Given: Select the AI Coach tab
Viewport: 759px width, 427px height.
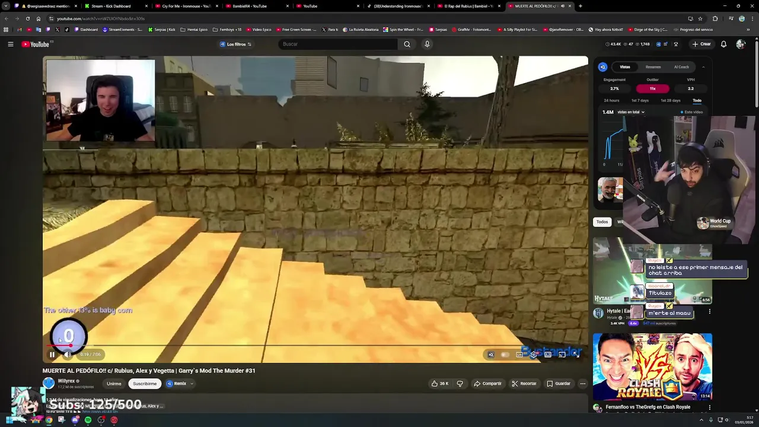Looking at the screenshot, I should point(681,67).
